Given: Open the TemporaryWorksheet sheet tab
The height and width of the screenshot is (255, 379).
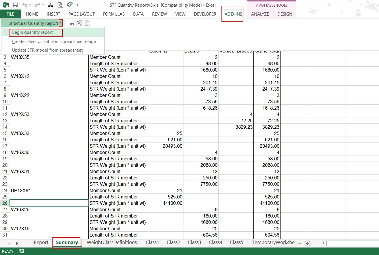Looking at the screenshot, I should coord(274,243).
